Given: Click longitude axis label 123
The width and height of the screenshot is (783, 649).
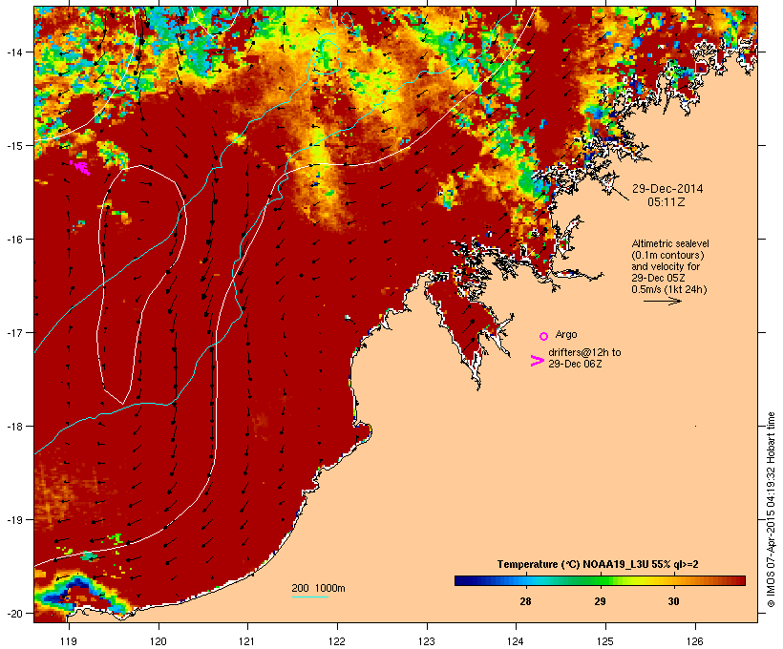Looking at the screenshot, I should click(x=427, y=641).
